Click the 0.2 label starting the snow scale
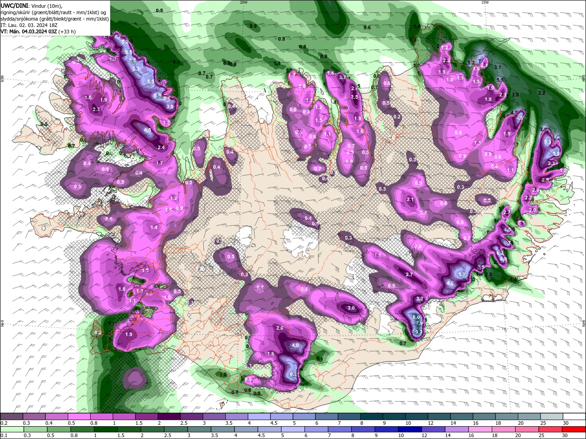586x439 pixels. click(4, 423)
